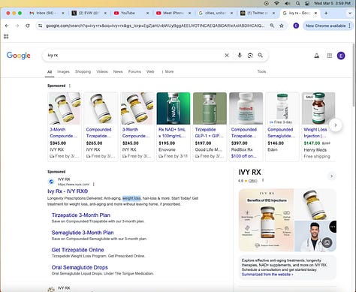The width and height of the screenshot is (356, 292).
Task: Click the address bar URL field
Action: pyautogui.click(x=155, y=26)
